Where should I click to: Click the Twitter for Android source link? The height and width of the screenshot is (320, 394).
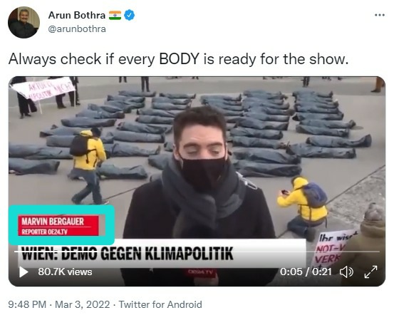(x=160, y=304)
